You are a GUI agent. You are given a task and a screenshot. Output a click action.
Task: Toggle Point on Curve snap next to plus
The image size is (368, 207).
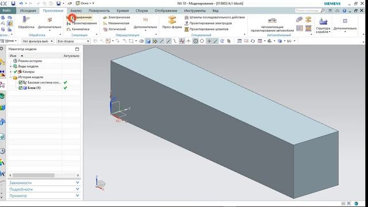215,41
